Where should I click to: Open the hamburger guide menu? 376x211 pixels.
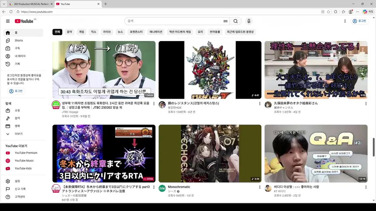(8, 21)
